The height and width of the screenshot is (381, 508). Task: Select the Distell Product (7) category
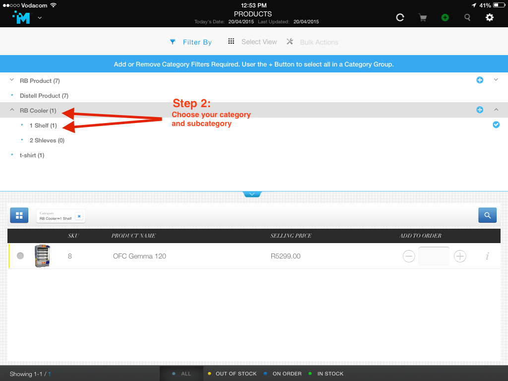[44, 96]
